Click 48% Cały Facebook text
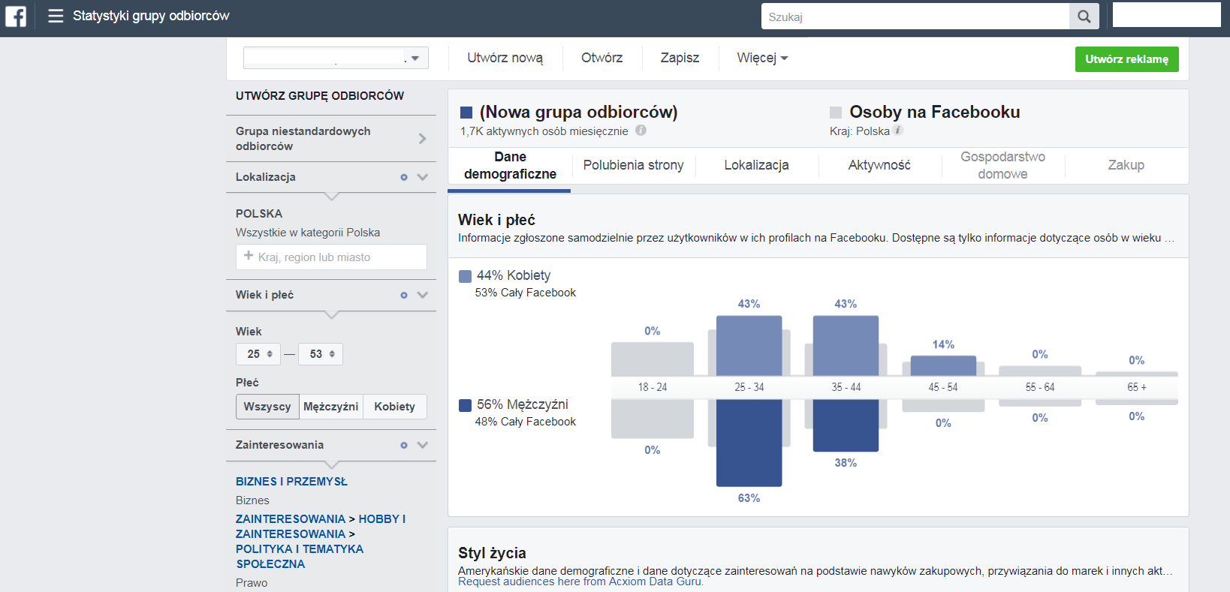Viewport: 1230px width, 592px height. [526, 422]
